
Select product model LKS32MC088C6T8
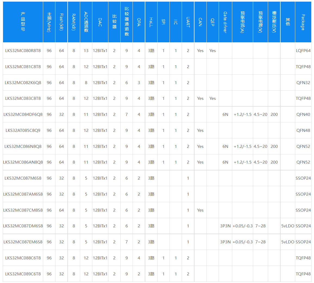click(x=23, y=258)
